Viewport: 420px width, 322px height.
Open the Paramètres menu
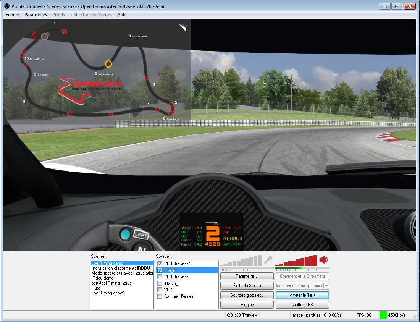pyautogui.click(x=36, y=15)
